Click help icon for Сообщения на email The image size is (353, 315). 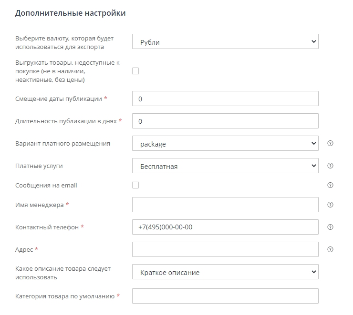pos(330,185)
